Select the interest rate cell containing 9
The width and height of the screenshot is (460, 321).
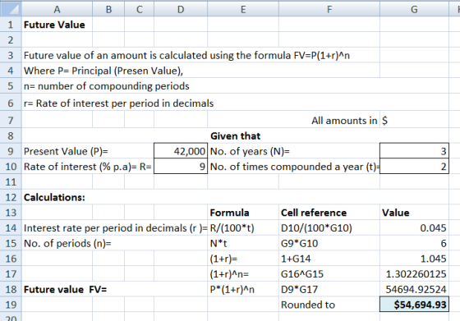[x=181, y=166]
